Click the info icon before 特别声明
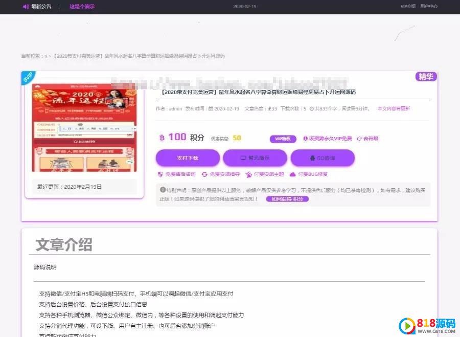Image resolution: width=460 pixels, height=337 pixels. (x=163, y=190)
